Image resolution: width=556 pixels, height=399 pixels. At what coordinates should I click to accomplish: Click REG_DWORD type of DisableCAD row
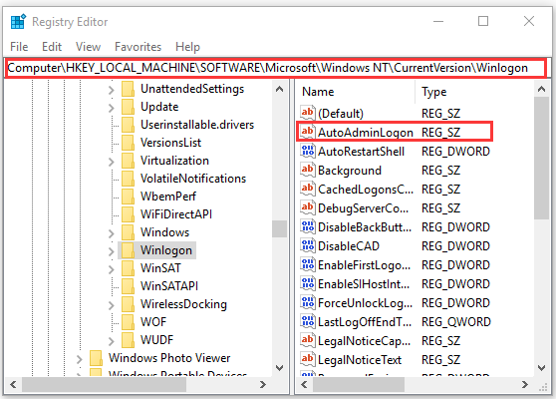[x=455, y=246]
